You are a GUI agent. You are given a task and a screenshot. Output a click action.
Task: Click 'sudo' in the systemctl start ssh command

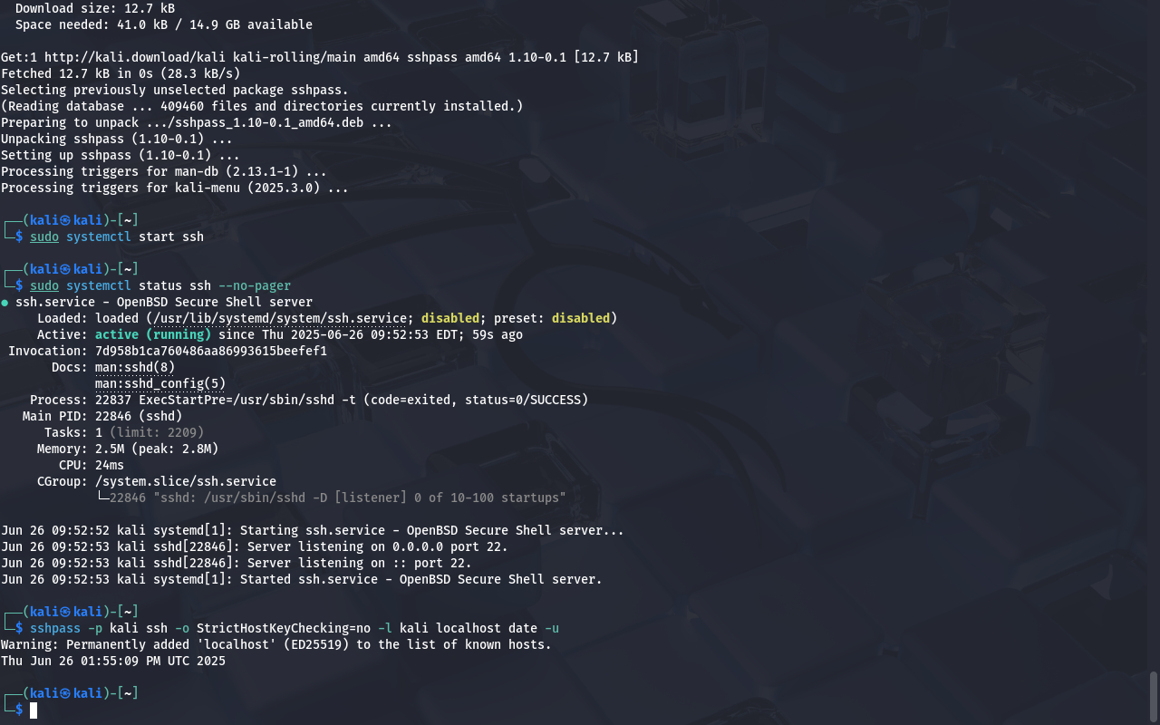tap(44, 237)
